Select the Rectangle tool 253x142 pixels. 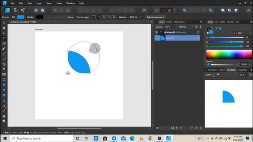tap(4, 85)
